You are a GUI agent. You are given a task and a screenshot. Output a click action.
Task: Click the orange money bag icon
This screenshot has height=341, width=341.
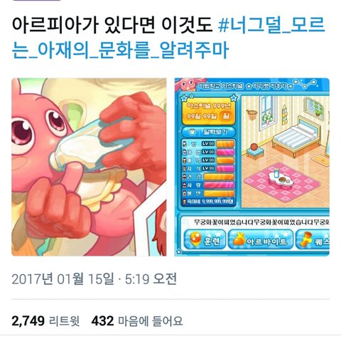[x=239, y=239]
